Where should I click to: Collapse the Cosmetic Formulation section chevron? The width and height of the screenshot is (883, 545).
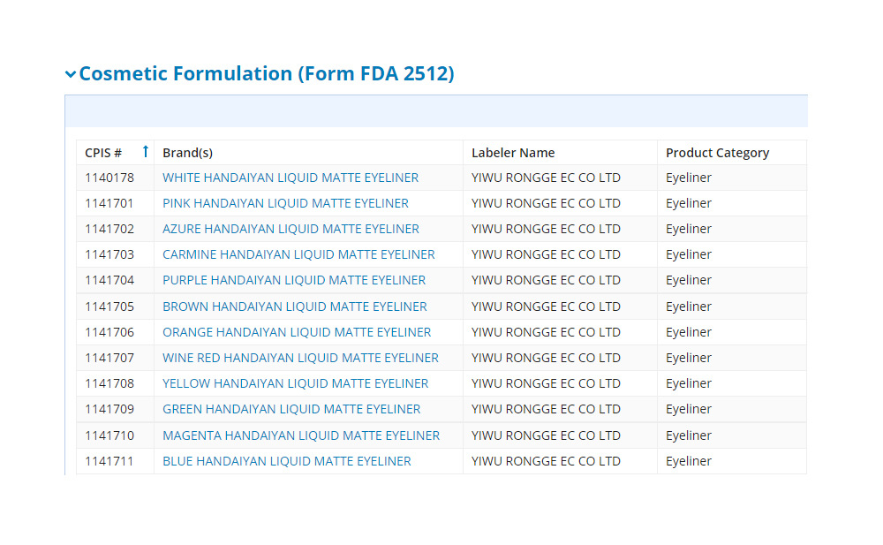[71, 74]
